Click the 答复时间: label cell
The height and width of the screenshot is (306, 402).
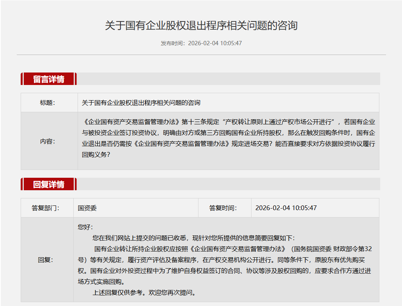click(x=223, y=208)
